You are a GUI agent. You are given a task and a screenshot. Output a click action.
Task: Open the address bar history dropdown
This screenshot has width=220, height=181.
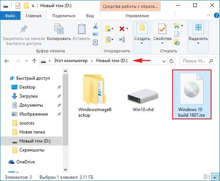[x=164, y=61]
